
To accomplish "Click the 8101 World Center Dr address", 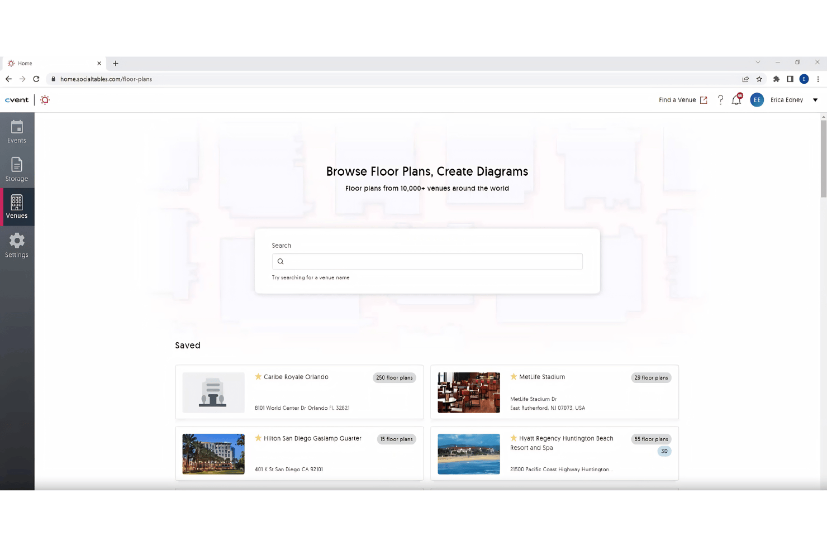I will coord(302,408).
